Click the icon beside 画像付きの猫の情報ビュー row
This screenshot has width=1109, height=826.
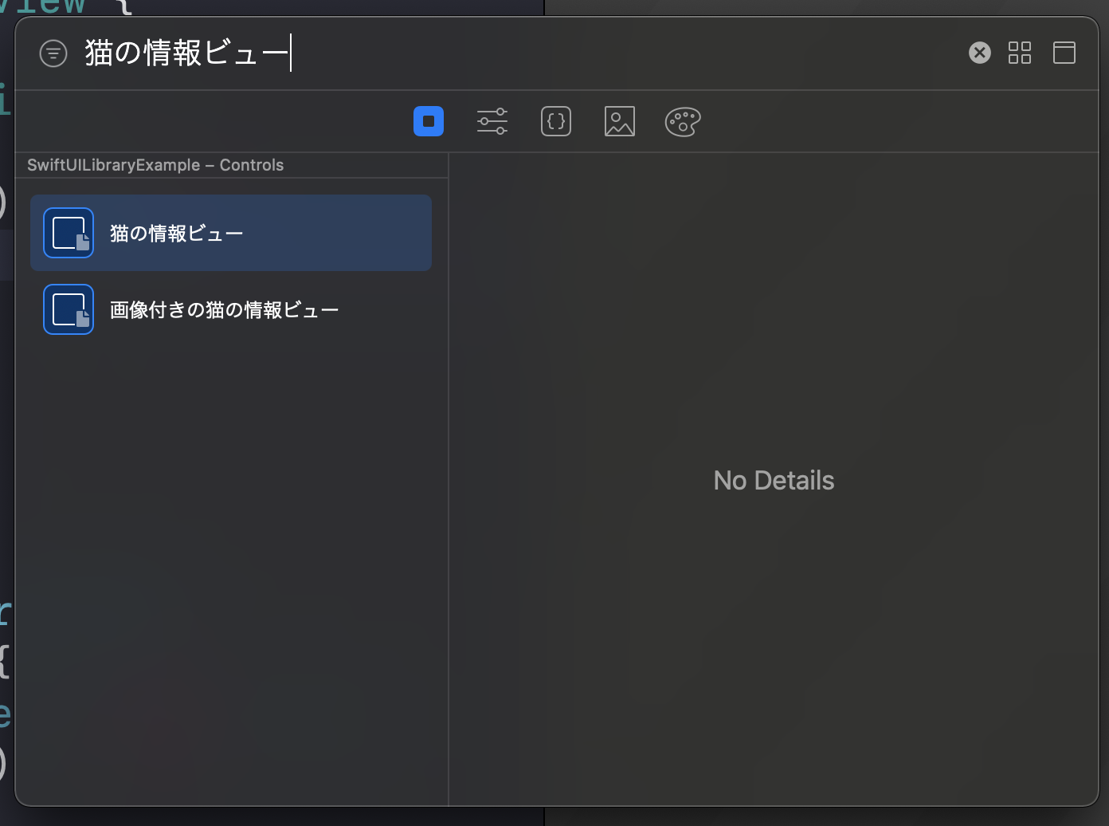click(x=69, y=309)
